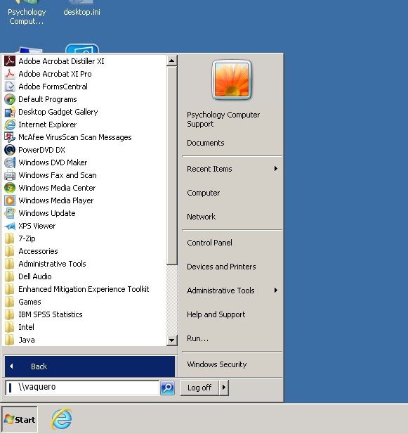The image size is (408, 434).
Task: Open Devices and Printers
Action: pos(221,267)
